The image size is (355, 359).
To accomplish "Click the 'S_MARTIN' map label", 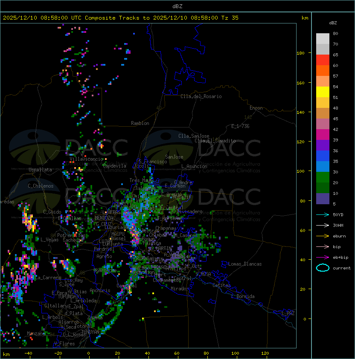I will (x=161, y=249).
